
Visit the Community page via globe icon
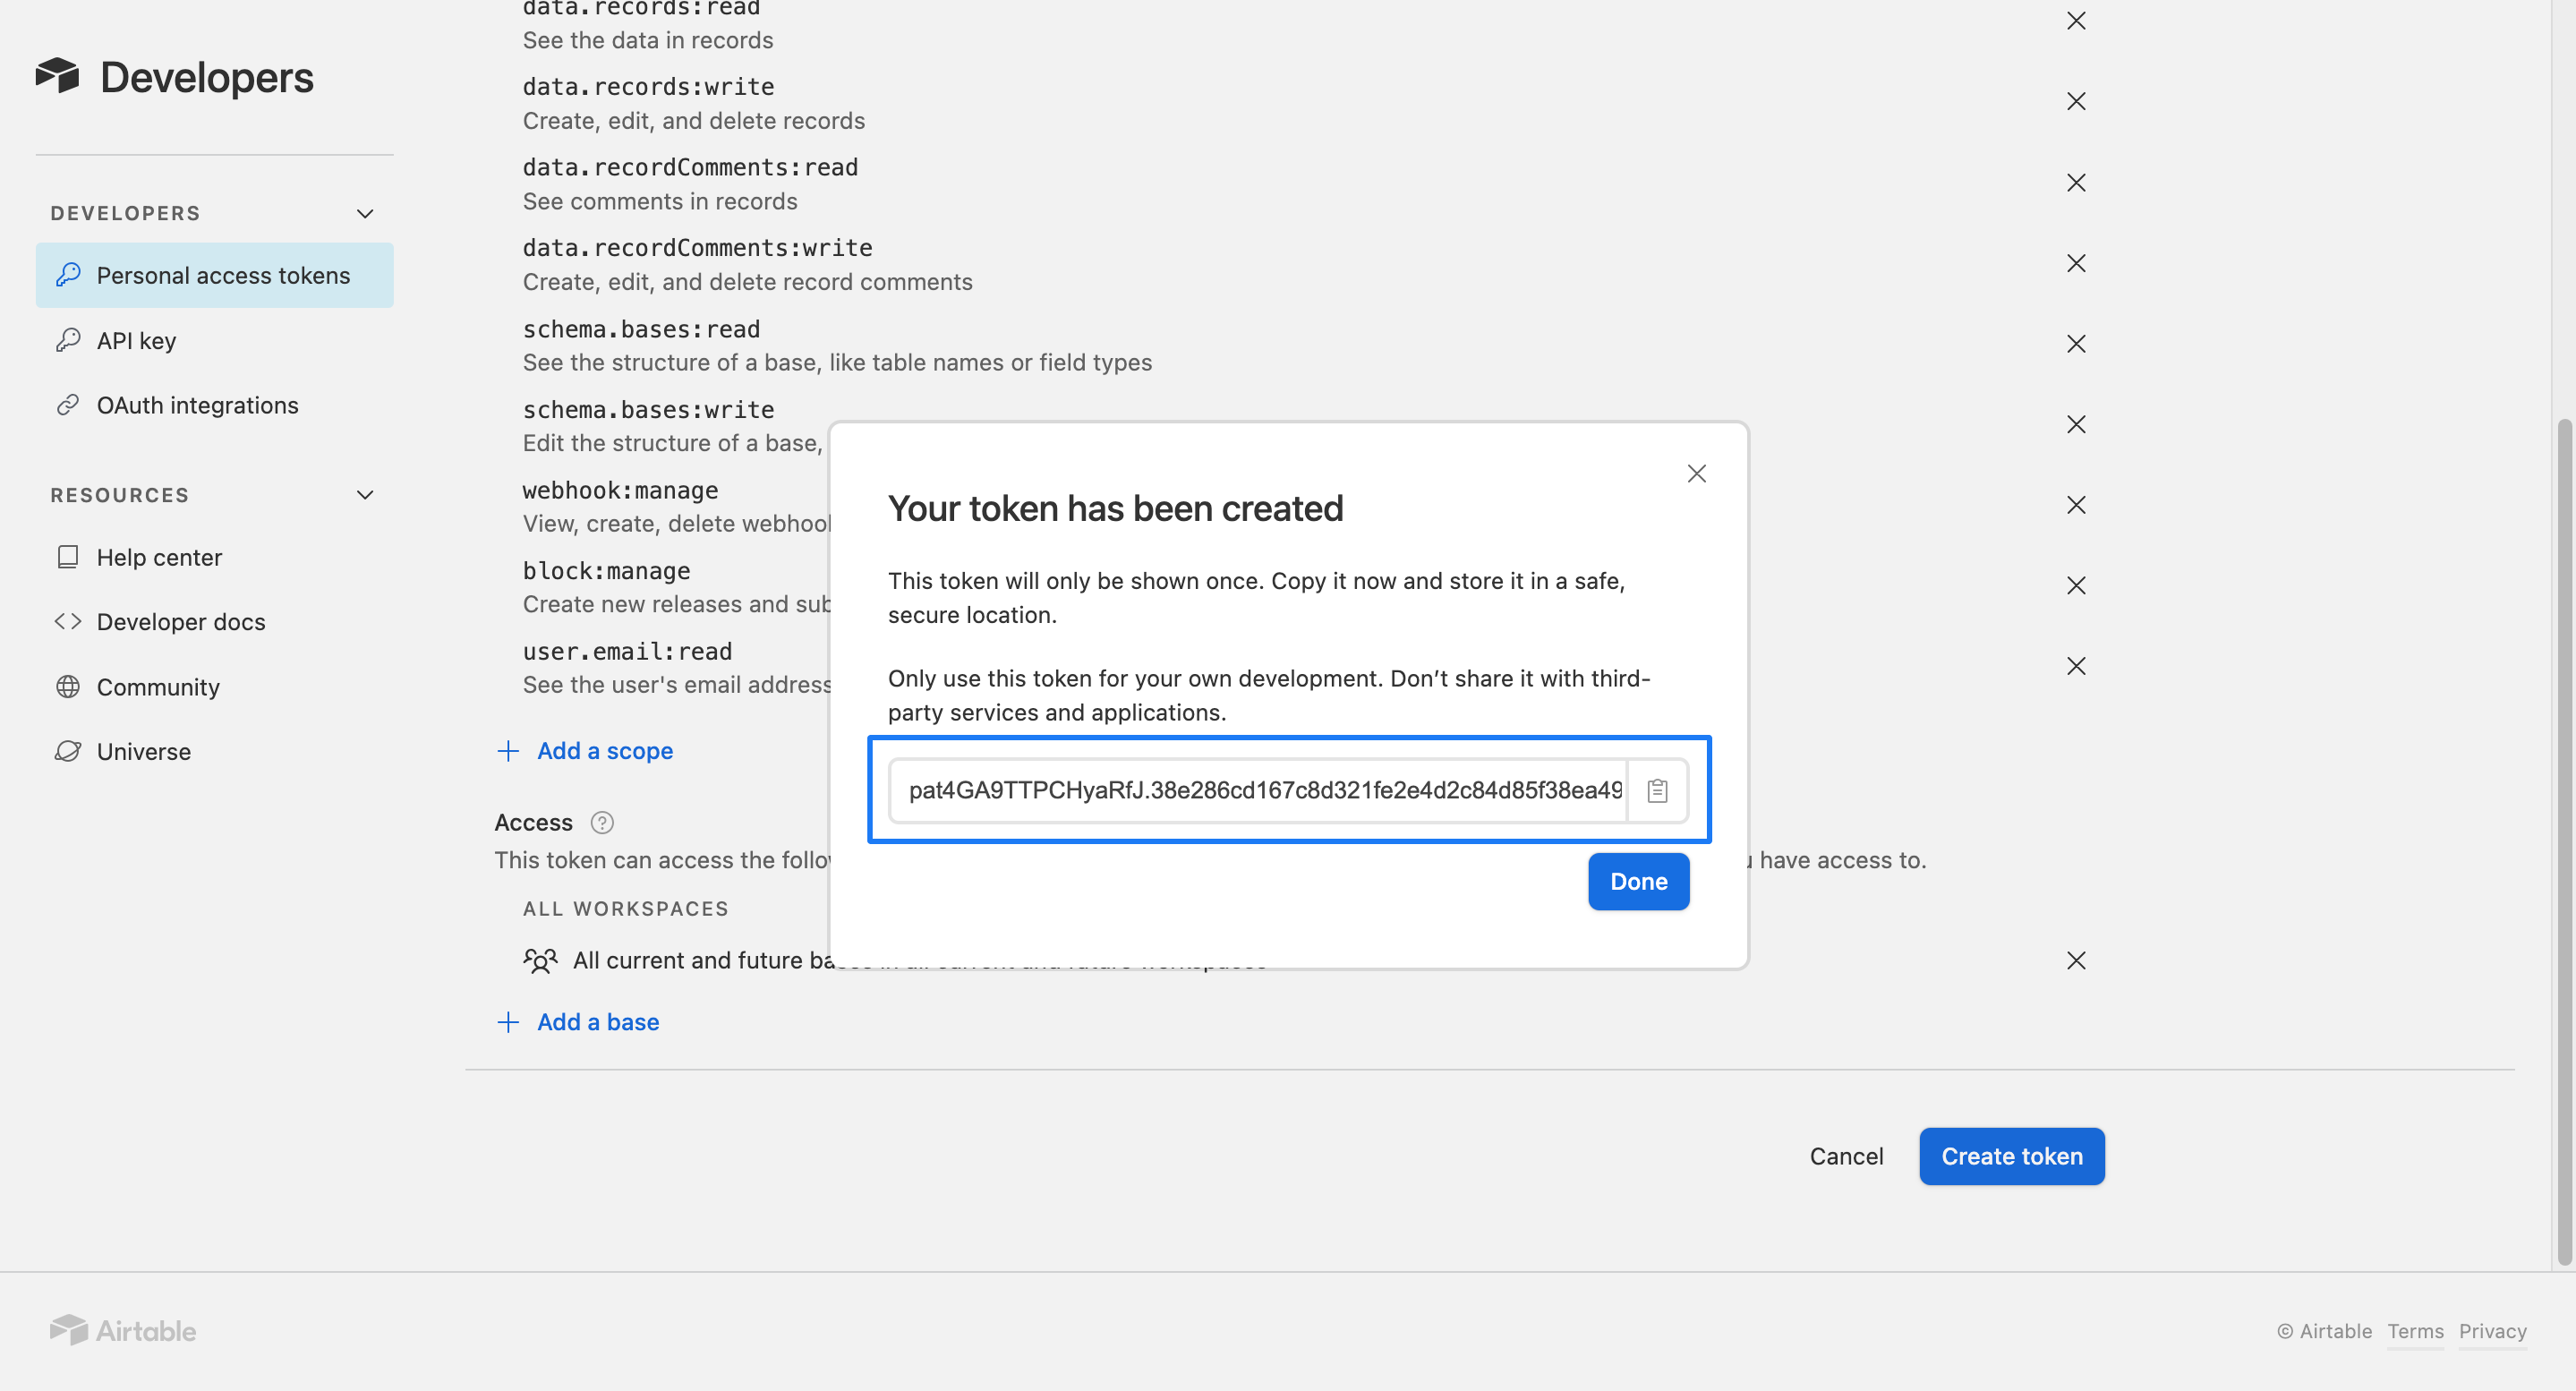point(158,687)
